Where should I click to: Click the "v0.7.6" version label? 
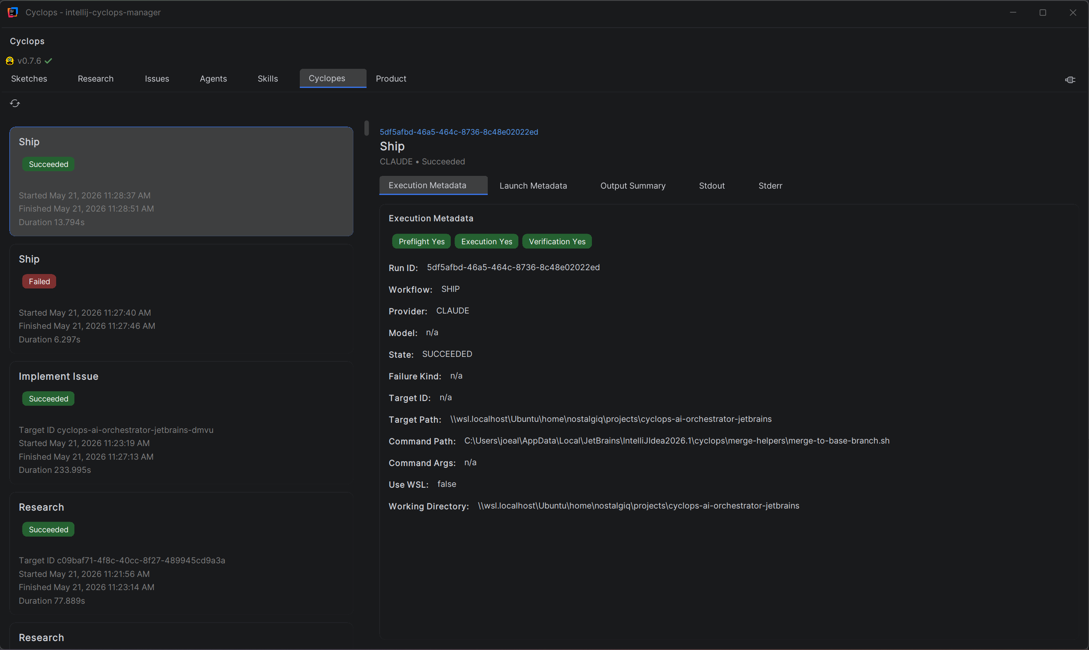pos(29,61)
